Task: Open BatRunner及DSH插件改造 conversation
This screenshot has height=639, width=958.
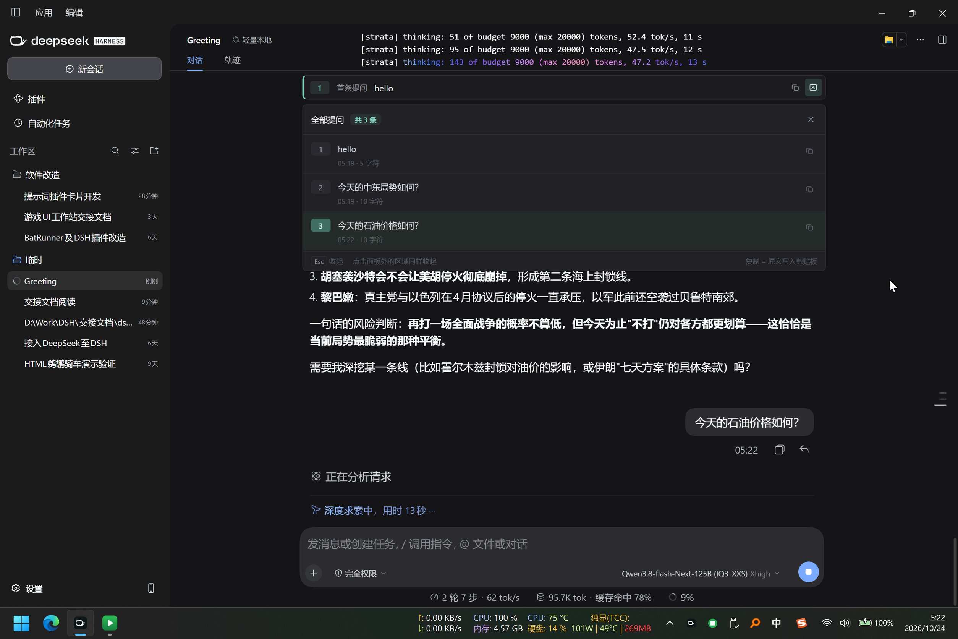Action: (x=85, y=238)
